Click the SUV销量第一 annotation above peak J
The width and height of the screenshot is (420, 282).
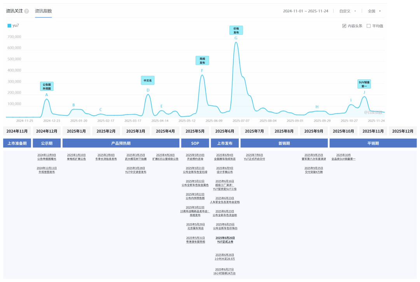coord(364,84)
